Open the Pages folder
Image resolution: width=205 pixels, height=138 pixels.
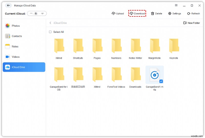coord(97,46)
